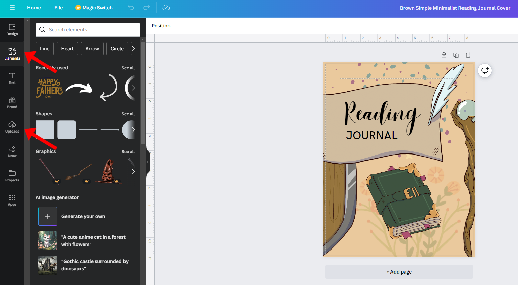The image size is (518, 285).
Task: Click the add comment bubble button
Action: [x=485, y=70]
